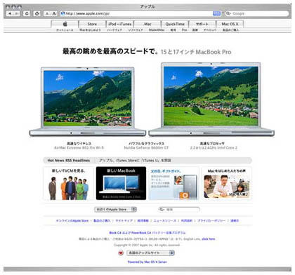Switch to the iPod + iTunes tab
Viewport: 295px width, 275px height.
(x=119, y=24)
